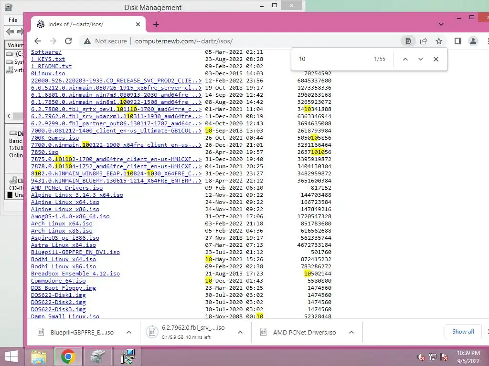
Task: Expand options for Bluepill-GBPFRE download
Action: (129, 332)
